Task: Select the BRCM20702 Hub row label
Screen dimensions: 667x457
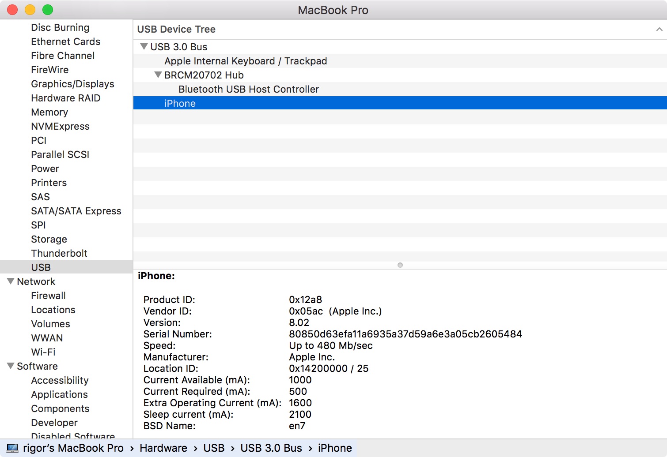Action: tap(204, 75)
